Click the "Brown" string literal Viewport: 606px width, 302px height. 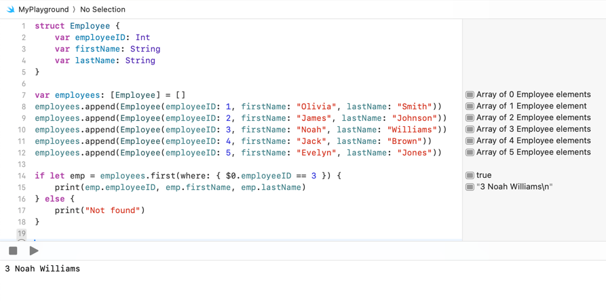coord(405,141)
